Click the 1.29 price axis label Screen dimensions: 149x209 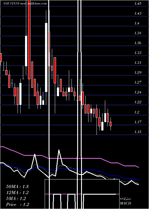point(138,73)
